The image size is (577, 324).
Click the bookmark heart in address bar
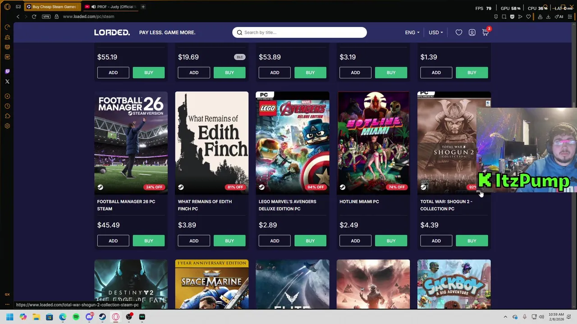click(x=528, y=17)
